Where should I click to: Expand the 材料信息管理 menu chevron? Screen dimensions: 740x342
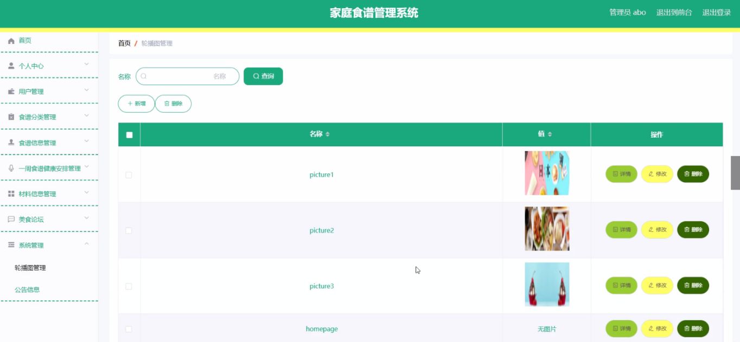86,192
